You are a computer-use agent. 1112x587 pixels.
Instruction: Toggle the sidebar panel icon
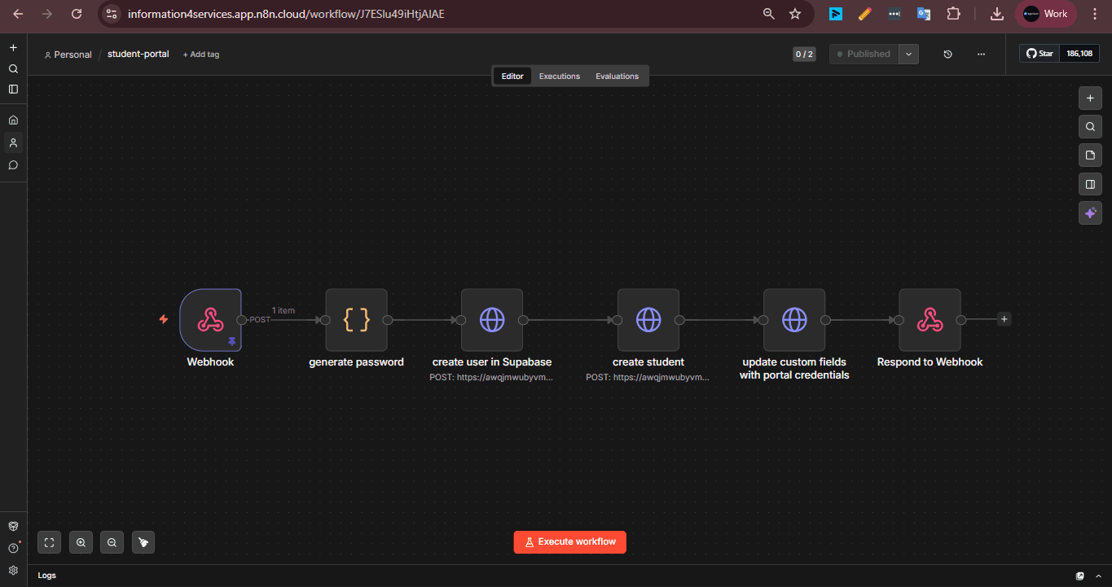point(13,89)
